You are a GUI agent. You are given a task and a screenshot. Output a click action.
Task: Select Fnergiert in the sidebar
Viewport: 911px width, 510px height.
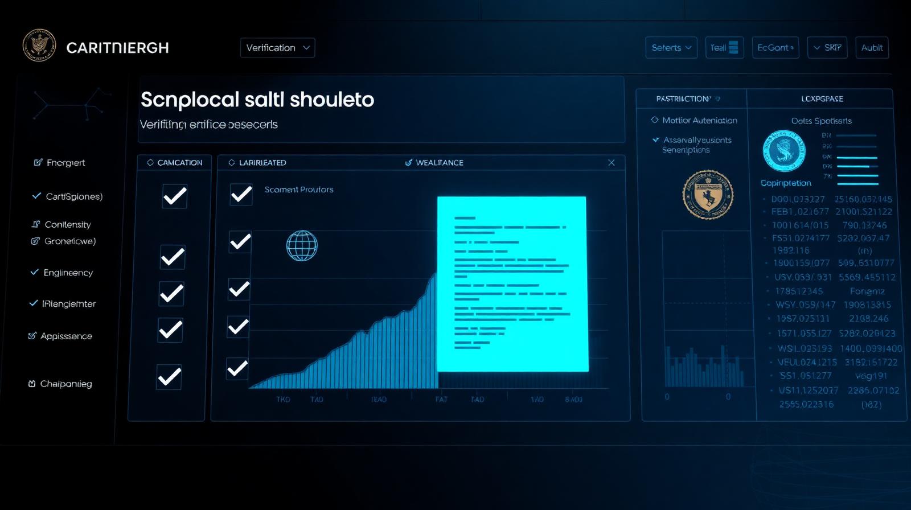coord(59,163)
